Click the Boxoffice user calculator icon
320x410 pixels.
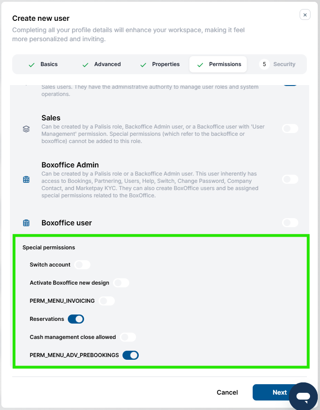click(26, 223)
